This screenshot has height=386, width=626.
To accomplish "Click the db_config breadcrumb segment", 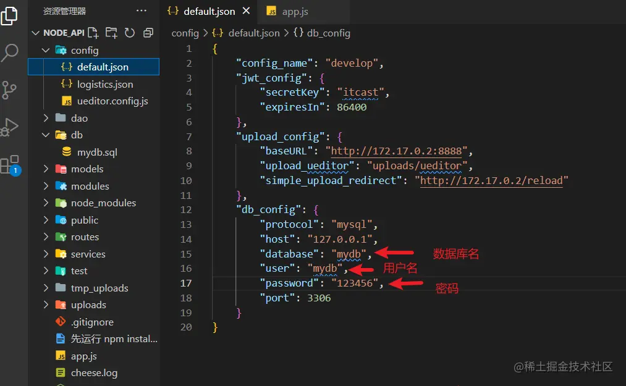I will point(328,33).
